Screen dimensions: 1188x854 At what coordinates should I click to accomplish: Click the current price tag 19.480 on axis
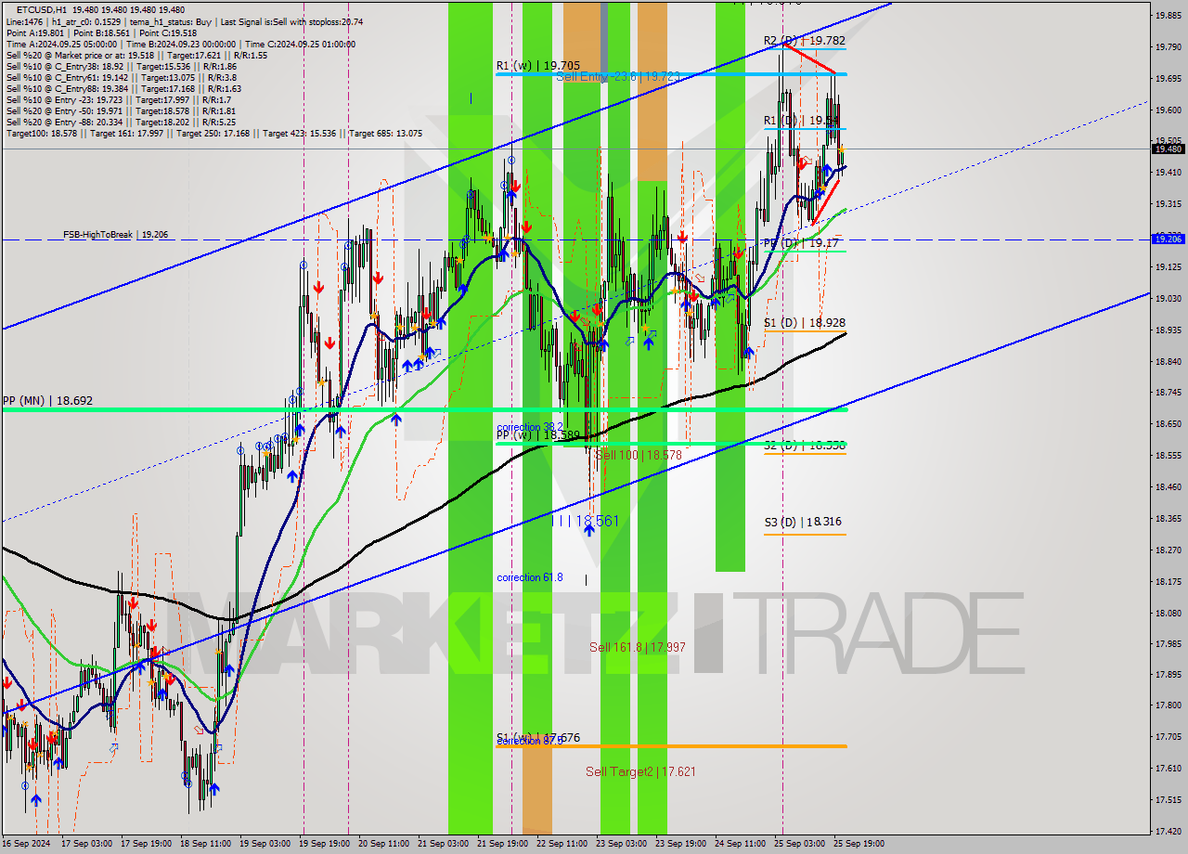click(x=1169, y=149)
